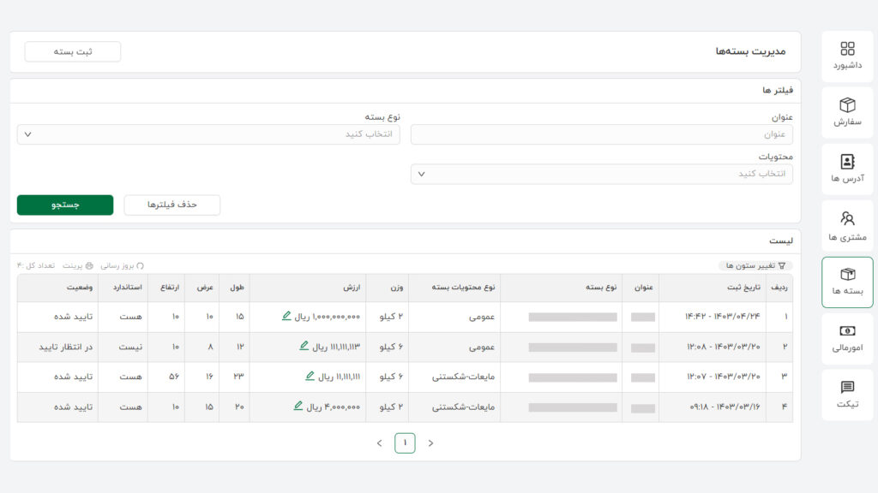Open the داشبورد (Dashboard) sidebar item
Image resolution: width=878 pixels, height=493 pixels.
pos(847,56)
